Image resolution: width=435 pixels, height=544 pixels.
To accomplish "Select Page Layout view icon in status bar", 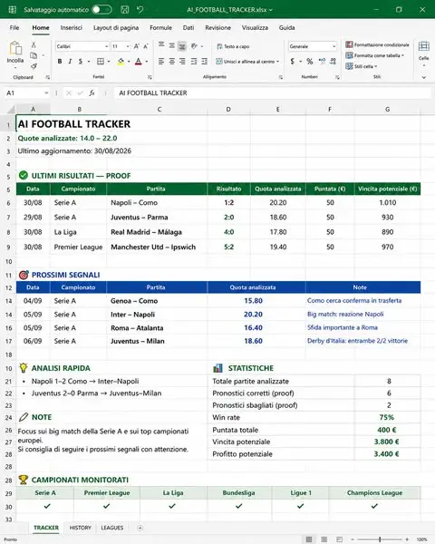I will coord(324,539).
